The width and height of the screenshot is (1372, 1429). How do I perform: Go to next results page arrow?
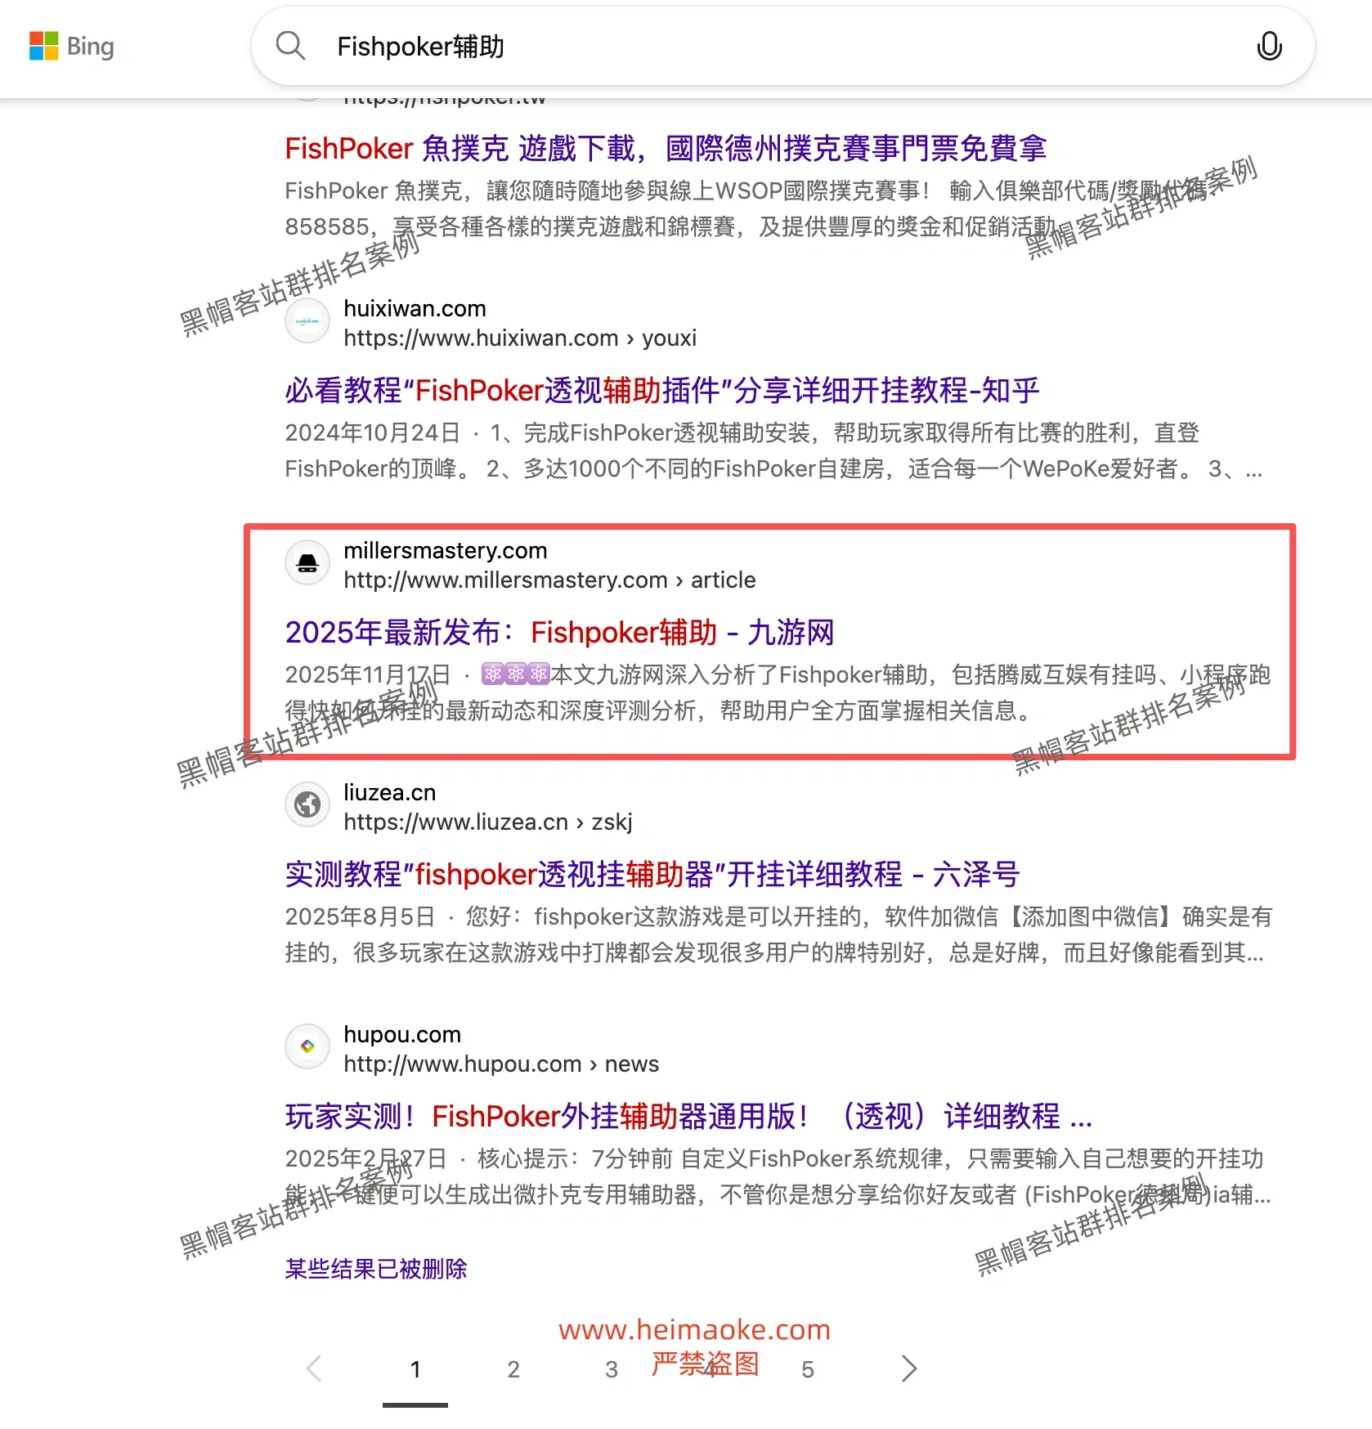click(908, 1369)
